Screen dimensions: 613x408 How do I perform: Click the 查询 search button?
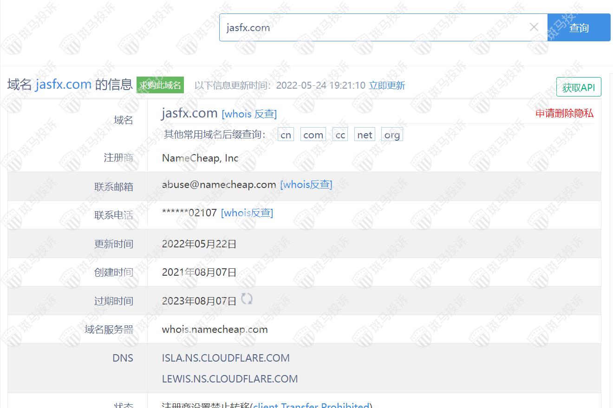click(579, 28)
